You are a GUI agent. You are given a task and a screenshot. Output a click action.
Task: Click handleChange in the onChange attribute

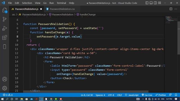pyautogui.click(x=83, y=74)
